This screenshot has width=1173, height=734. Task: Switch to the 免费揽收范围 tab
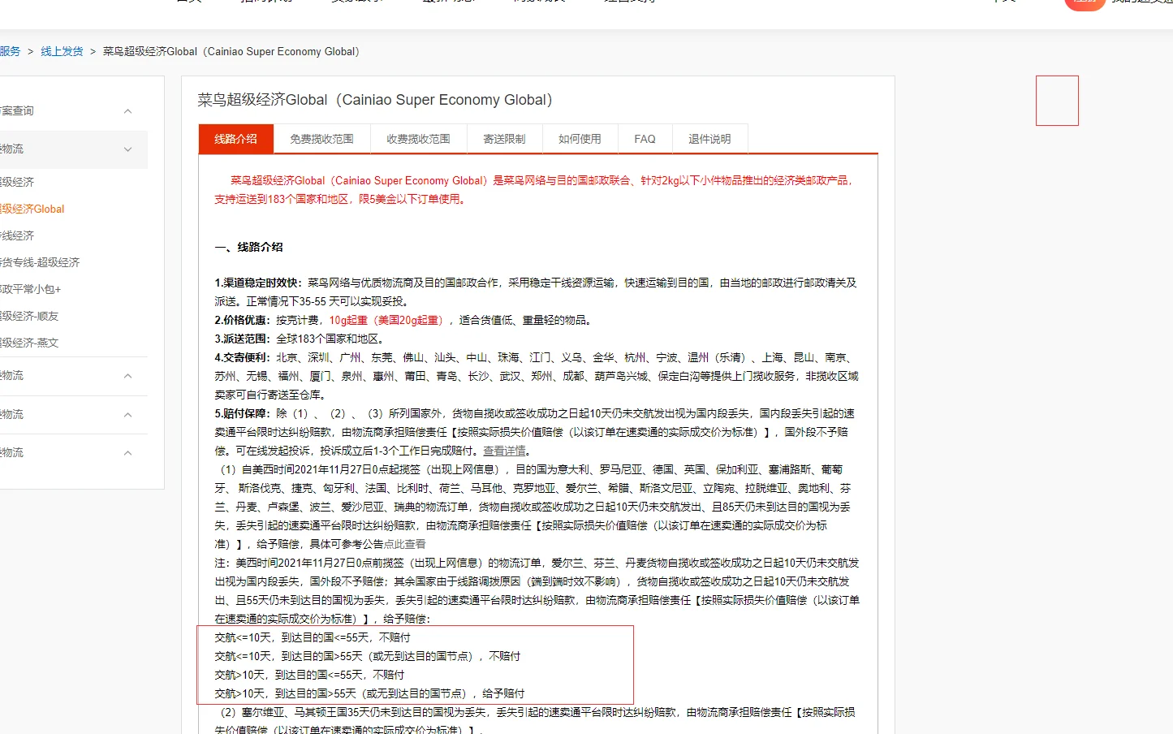(x=321, y=139)
